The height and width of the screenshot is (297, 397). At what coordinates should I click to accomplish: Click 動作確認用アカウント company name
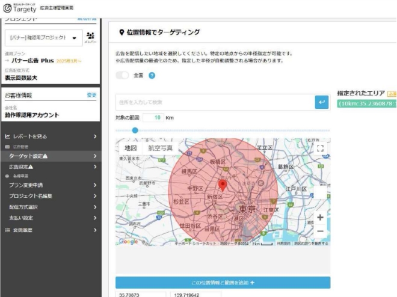(x=32, y=115)
